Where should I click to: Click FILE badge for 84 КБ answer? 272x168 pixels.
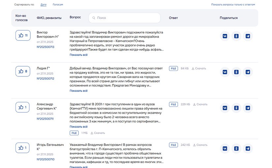click(173, 69)
